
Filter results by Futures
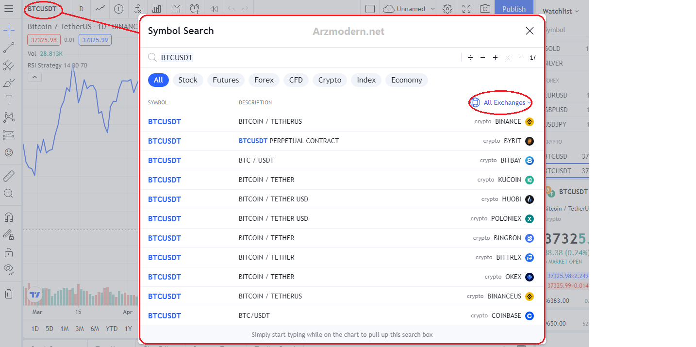(x=226, y=80)
